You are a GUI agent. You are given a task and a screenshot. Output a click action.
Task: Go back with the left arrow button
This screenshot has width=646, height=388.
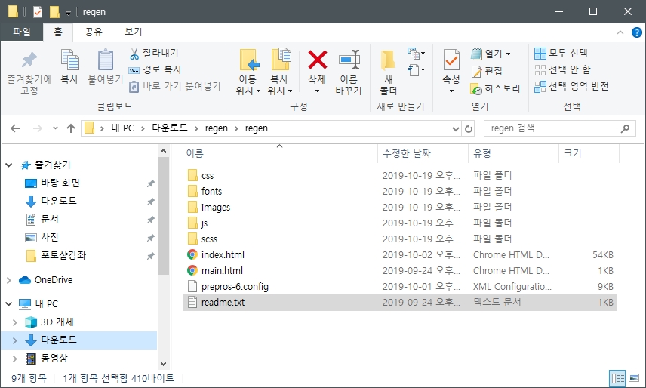click(x=15, y=128)
